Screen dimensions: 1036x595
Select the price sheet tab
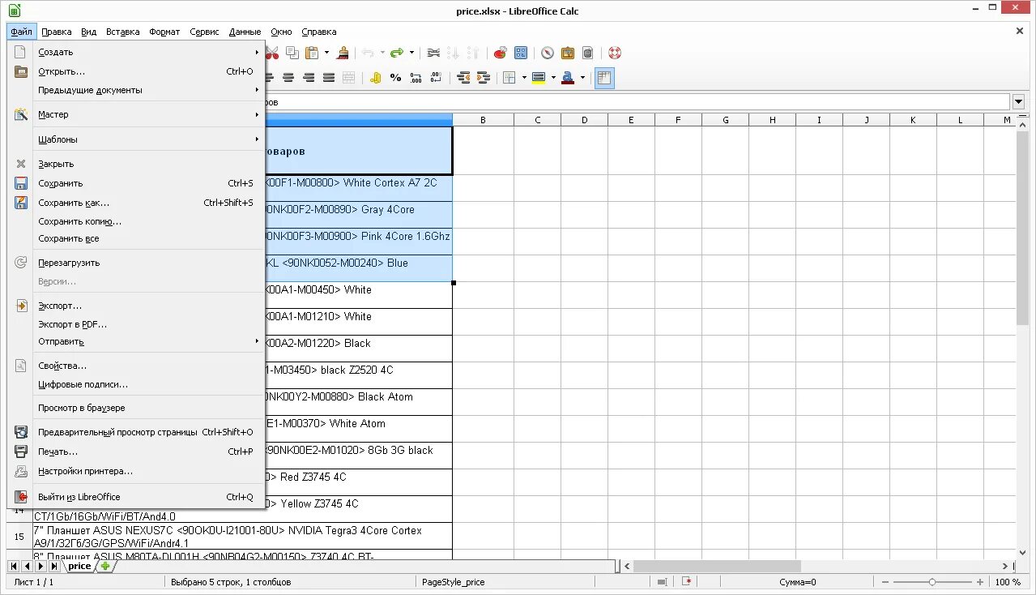click(79, 566)
